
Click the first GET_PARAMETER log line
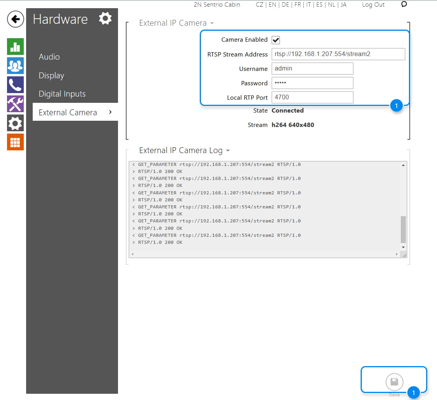tap(216, 164)
